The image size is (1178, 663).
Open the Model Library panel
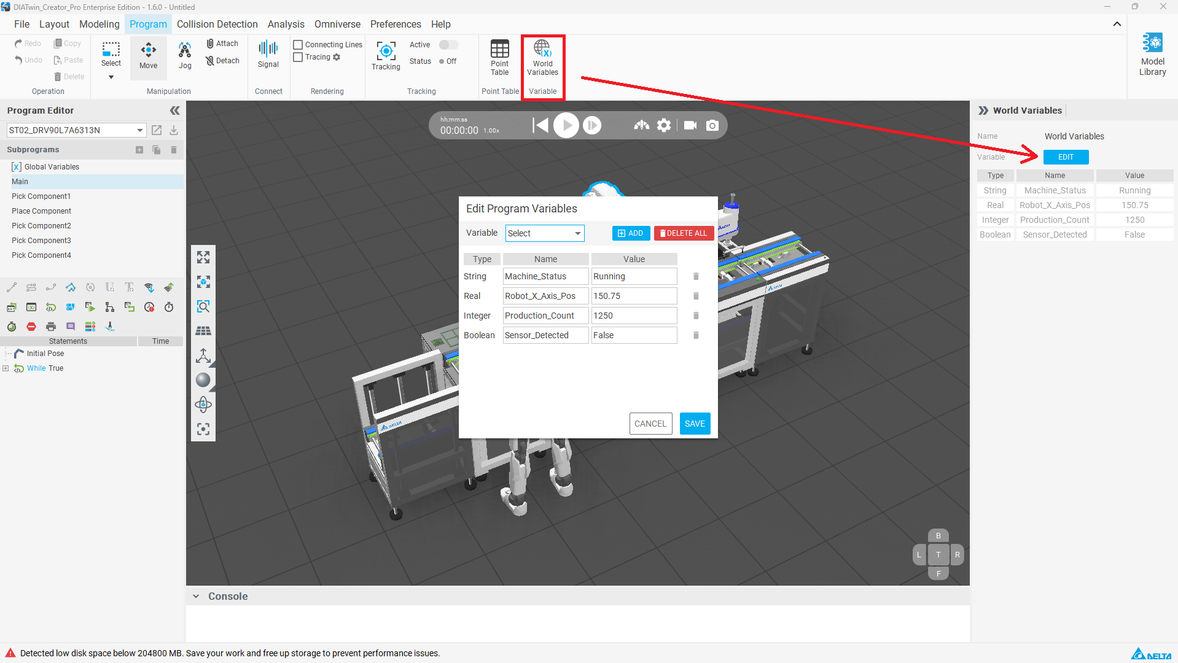(x=1152, y=55)
